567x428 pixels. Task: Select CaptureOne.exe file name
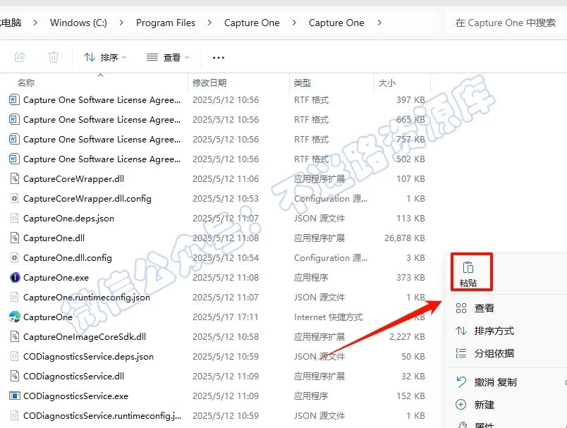coord(56,278)
